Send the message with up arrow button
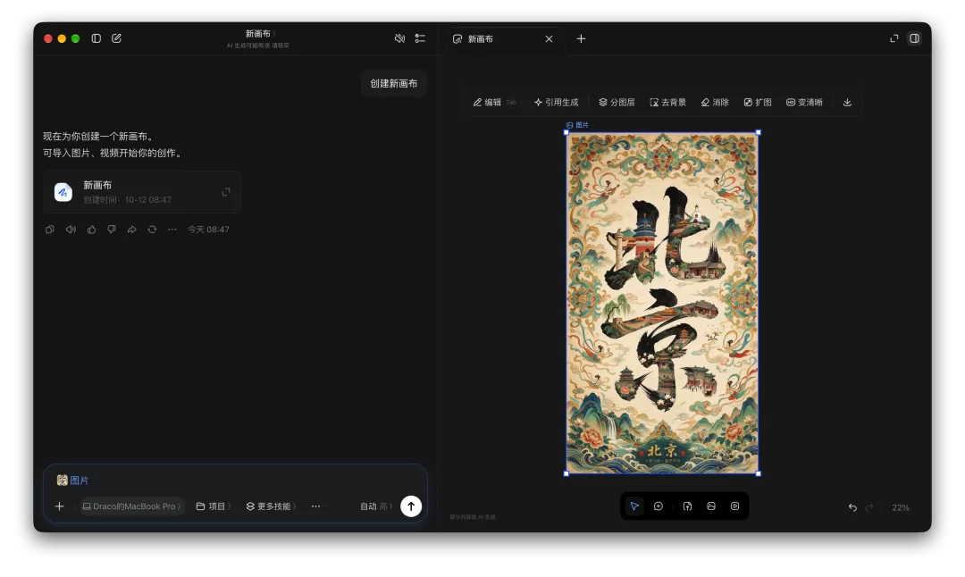 411,506
